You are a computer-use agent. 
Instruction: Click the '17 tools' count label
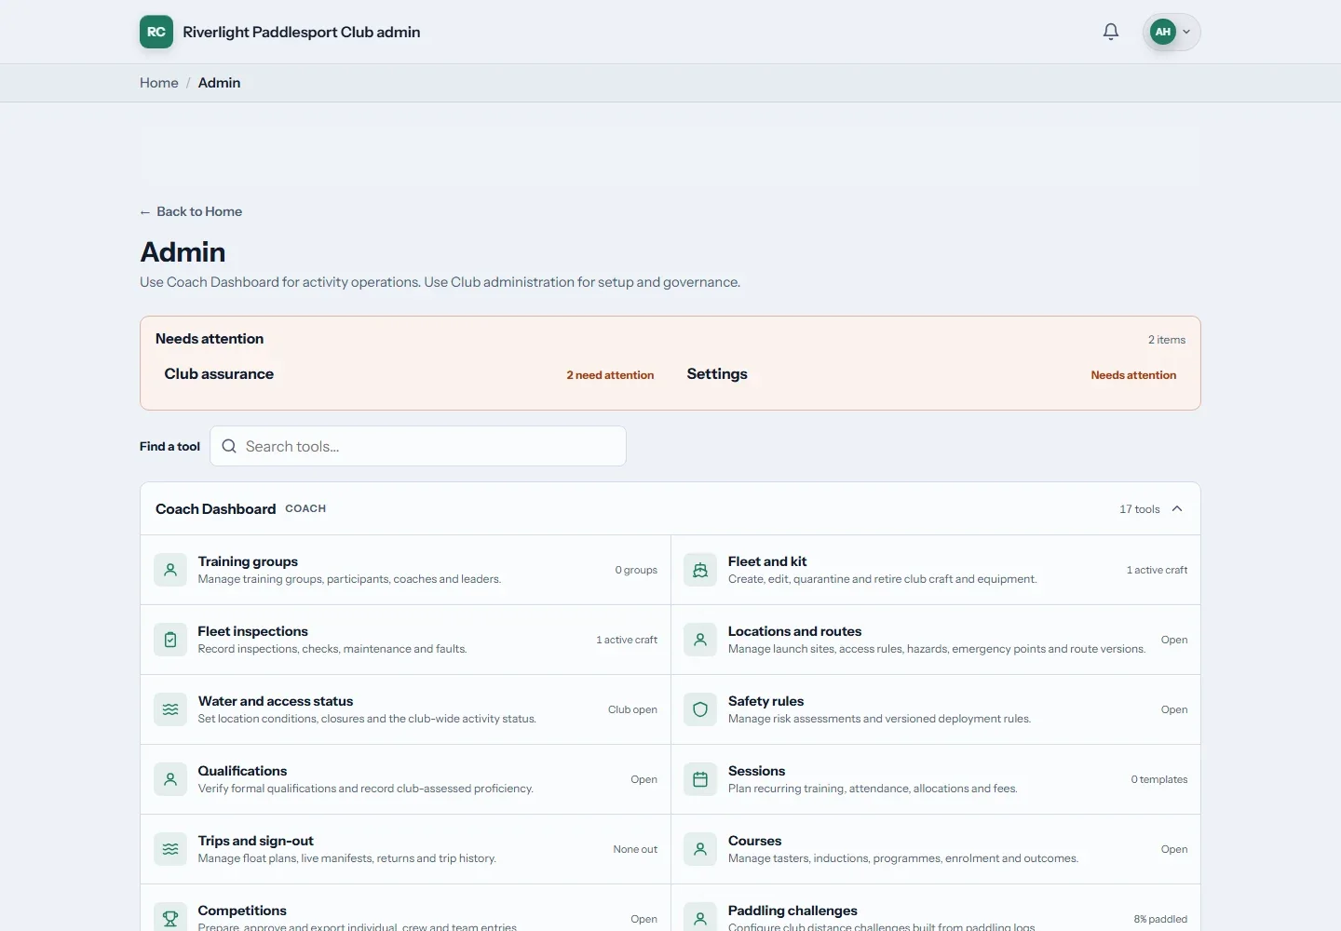(1140, 509)
